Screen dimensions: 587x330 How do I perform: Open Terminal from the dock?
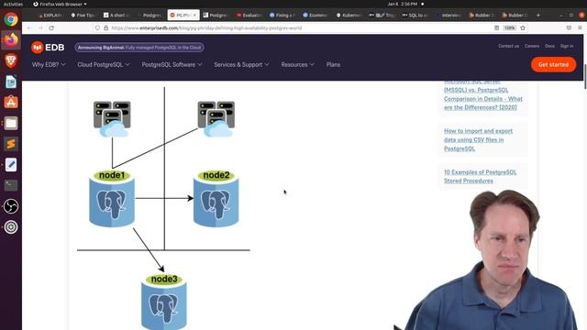pyautogui.click(x=11, y=185)
